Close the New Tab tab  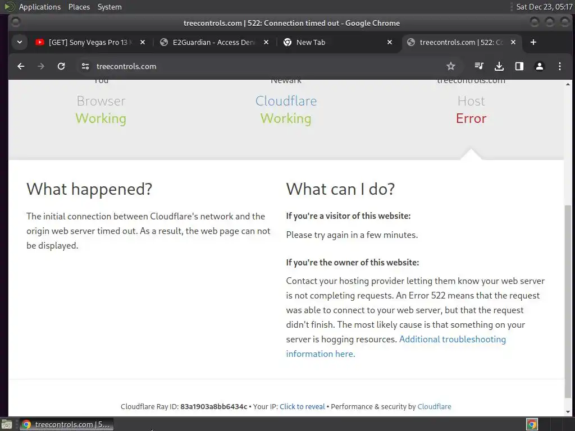tap(390, 42)
